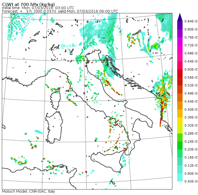Click the 0.80E-04 colorbar label
The width and height of the screenshot is (198, 195).
pos(191,174)
